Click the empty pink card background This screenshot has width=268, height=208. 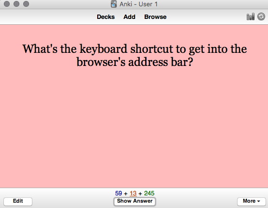134,127
